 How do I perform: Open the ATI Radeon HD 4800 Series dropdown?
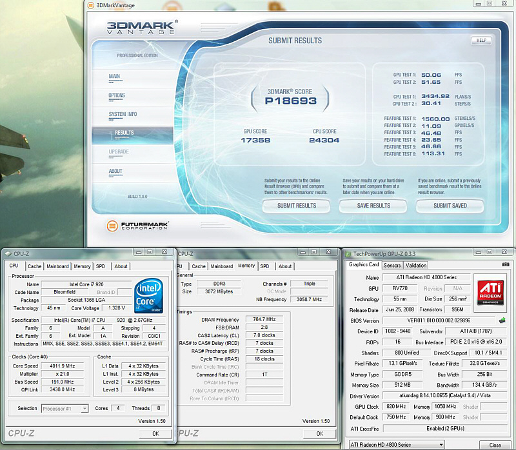coord(397,445)
